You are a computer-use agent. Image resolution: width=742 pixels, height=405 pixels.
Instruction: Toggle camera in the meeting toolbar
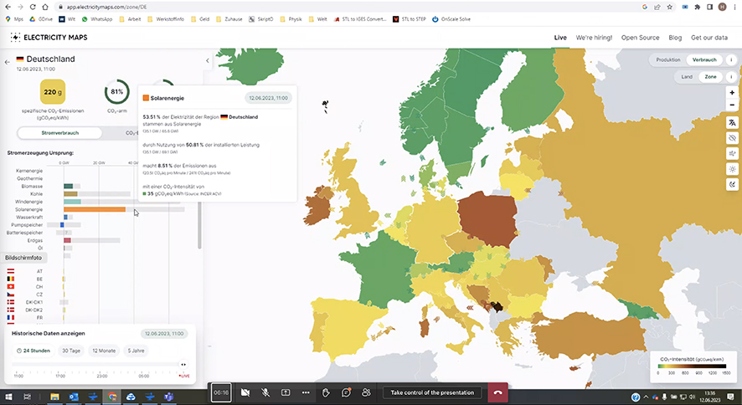click(245, 392)
